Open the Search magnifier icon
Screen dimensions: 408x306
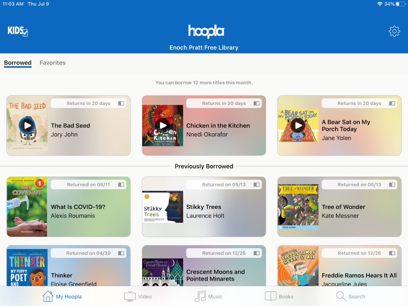(341, 296)
